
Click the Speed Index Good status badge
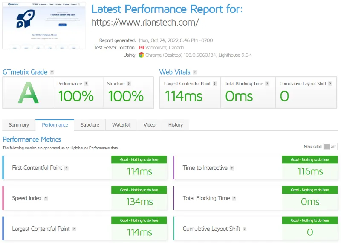coord(139,190)
